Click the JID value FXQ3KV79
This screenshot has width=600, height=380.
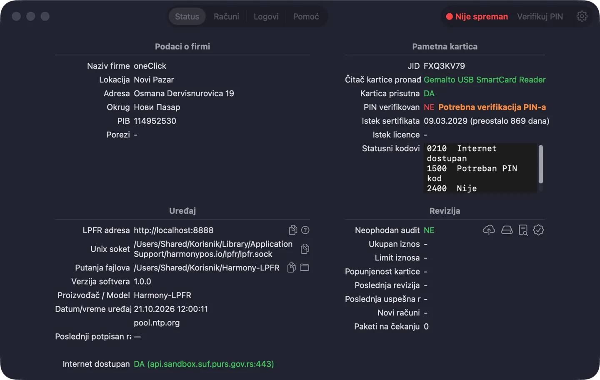pos(444,66)
